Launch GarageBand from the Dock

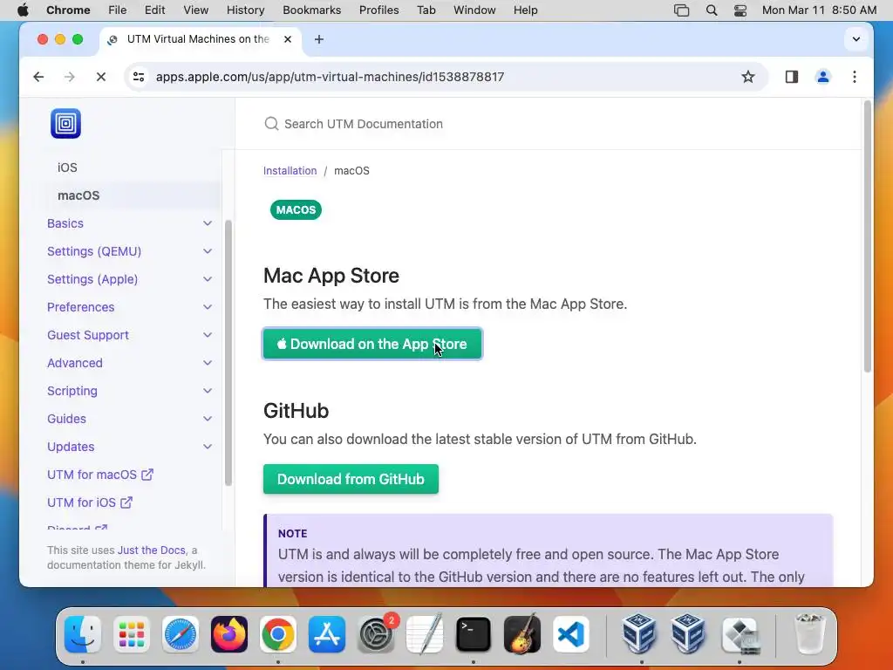pyautogui.click(x=522, y=634)
